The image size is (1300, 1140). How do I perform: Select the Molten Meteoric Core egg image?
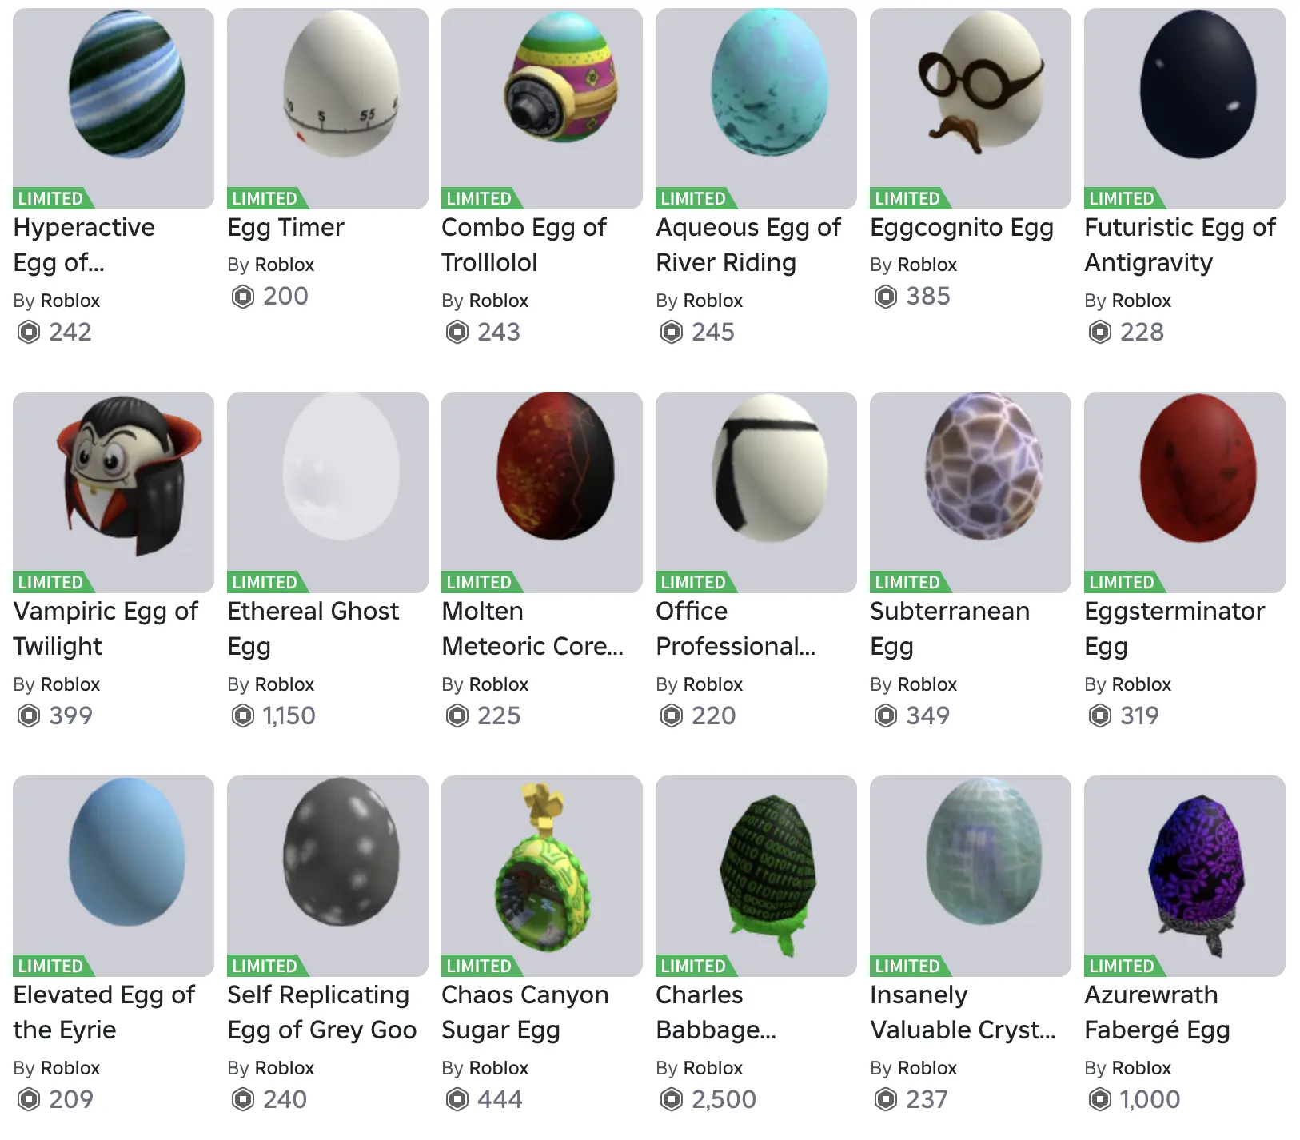click(x=542, y=492)
